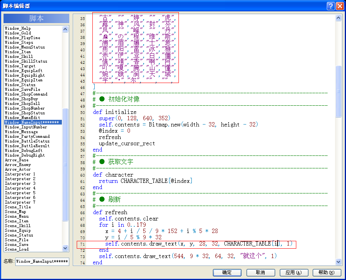346x280 pixels.
Task: Select Window_NameInput in the script list
Action: (x=33, y=122)
